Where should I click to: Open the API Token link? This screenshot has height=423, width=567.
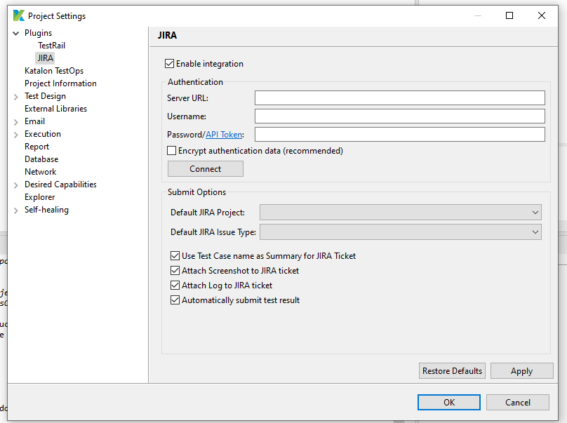click(x=224, y=135)
